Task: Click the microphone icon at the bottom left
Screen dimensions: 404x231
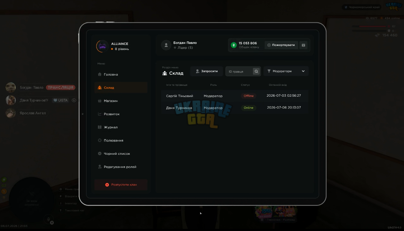Action: [x=48, y=219]
